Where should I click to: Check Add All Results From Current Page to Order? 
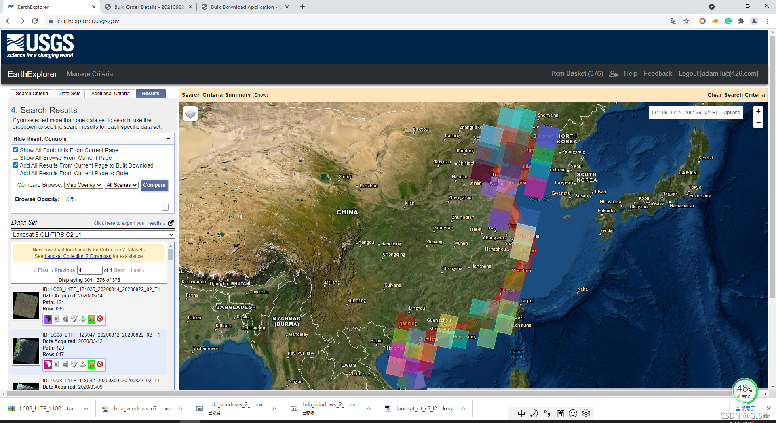(x=16, y=173)
